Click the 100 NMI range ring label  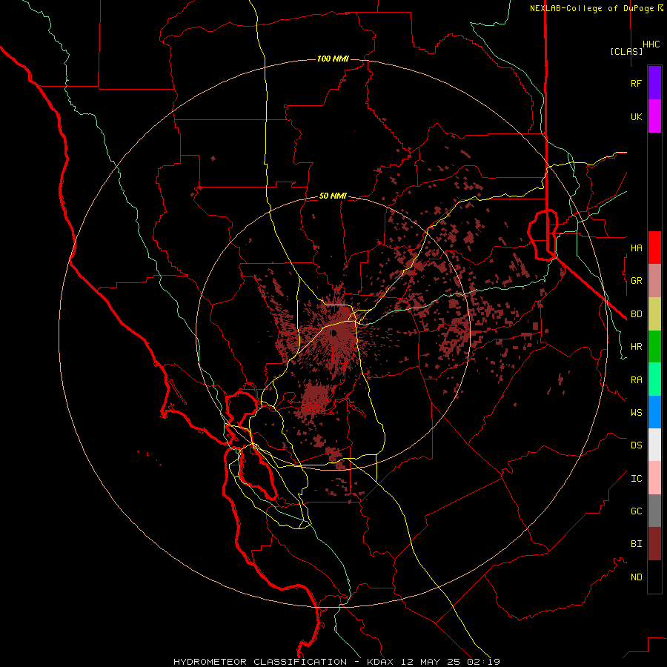click(x=333, y=59)
